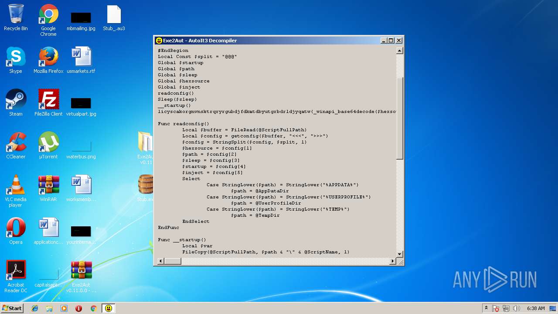Click the '$path = @AppDataDir' line
This screenshot has width=558, height=314.
(260, 191)
